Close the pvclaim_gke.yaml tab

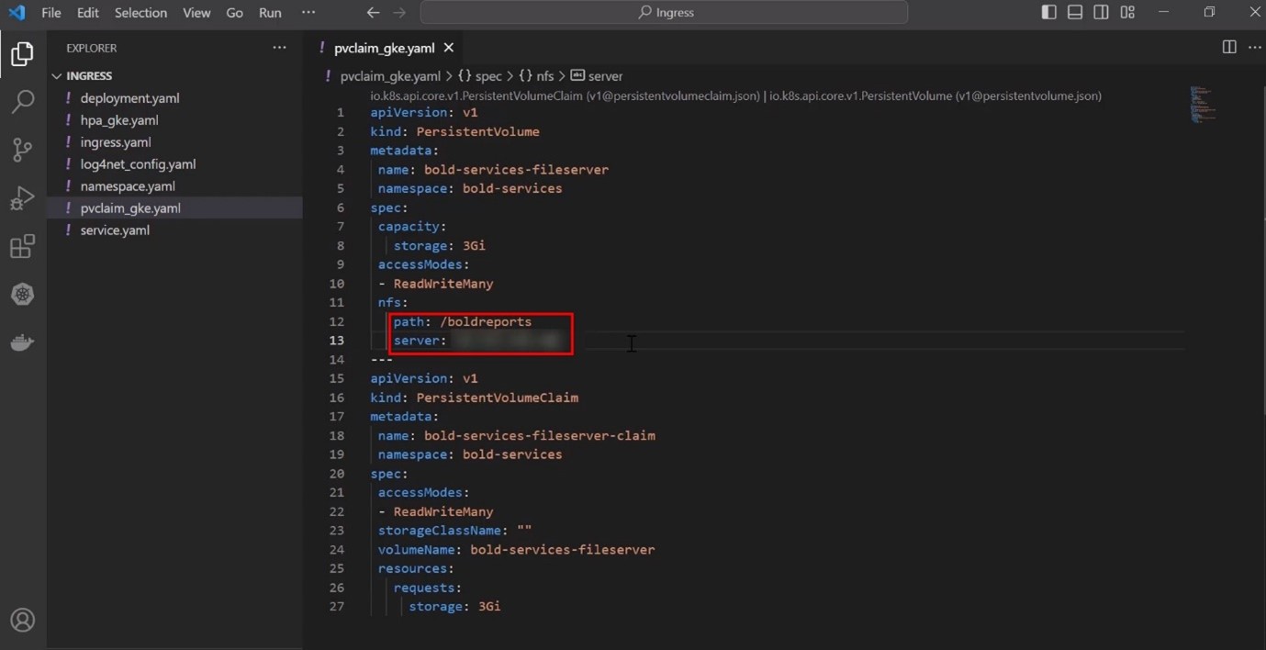click(449, 48)
